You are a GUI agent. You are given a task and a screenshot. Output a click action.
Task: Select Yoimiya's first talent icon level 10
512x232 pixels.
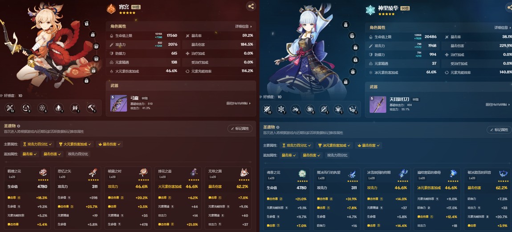click(10, 108)
